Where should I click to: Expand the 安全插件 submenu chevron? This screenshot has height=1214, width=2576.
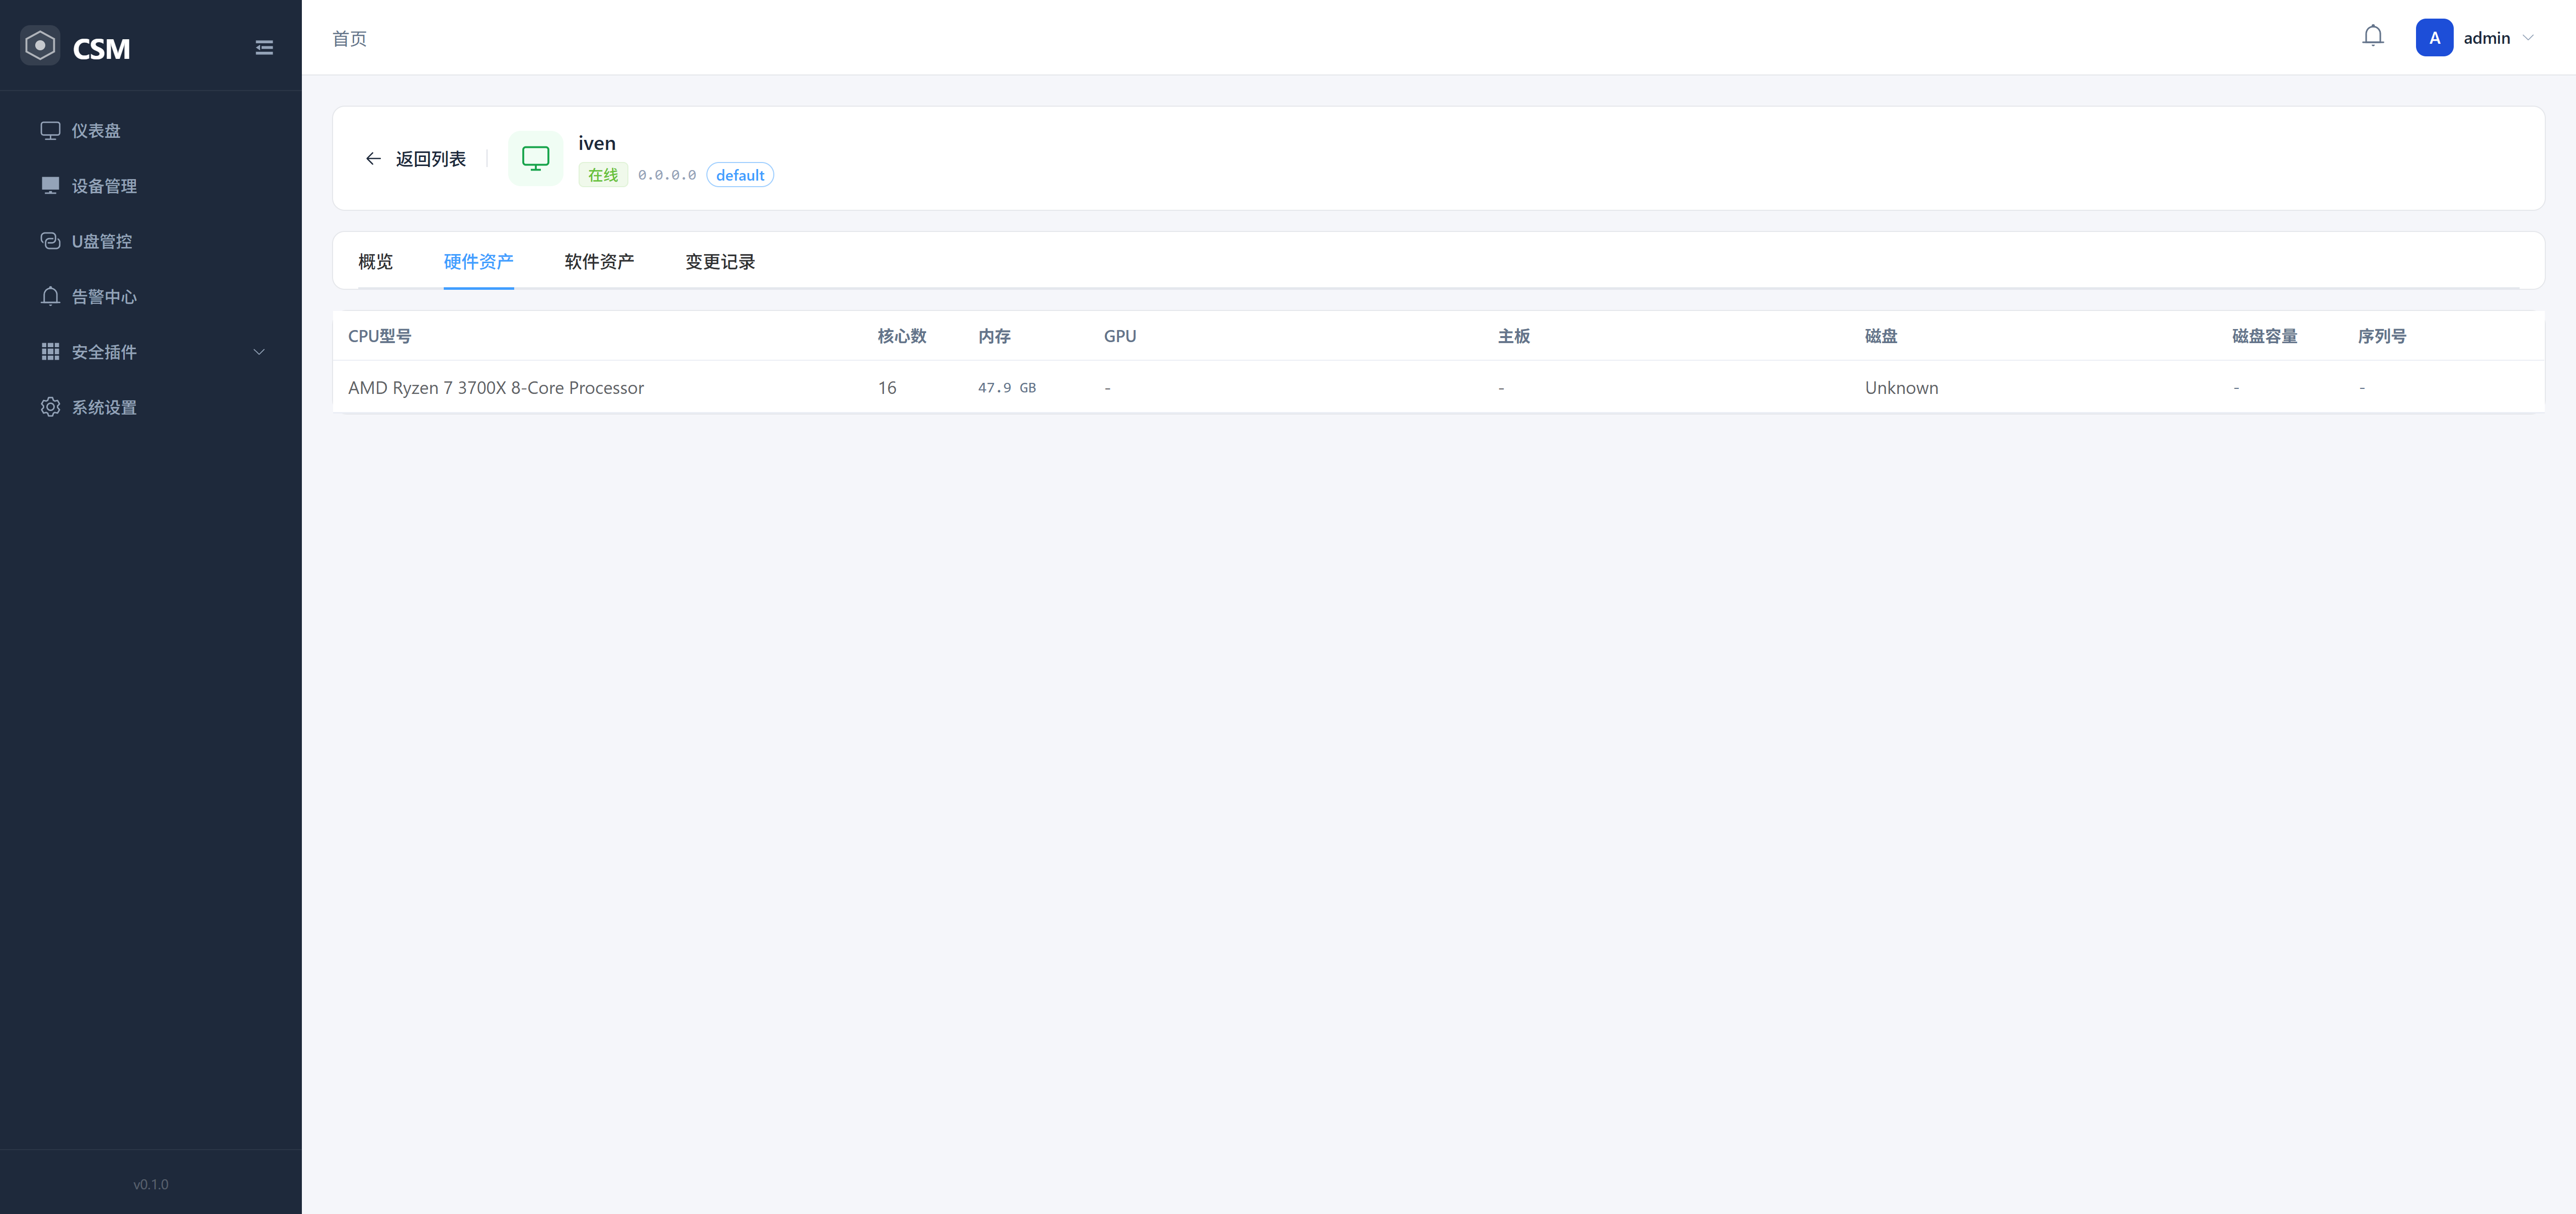[259, 352]
